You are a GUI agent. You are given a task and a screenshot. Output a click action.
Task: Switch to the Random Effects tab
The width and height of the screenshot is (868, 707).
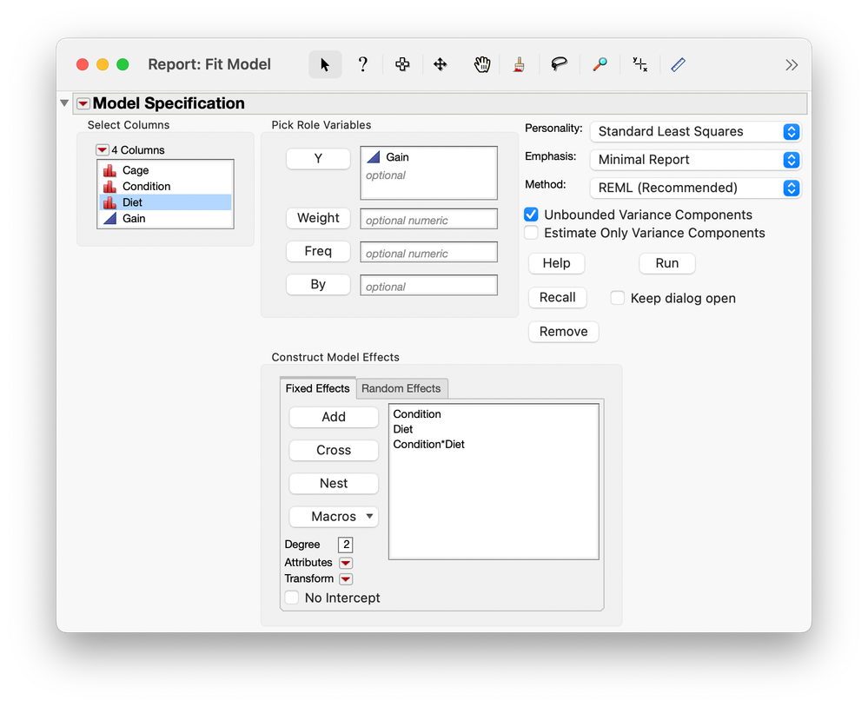pos(401,388)
